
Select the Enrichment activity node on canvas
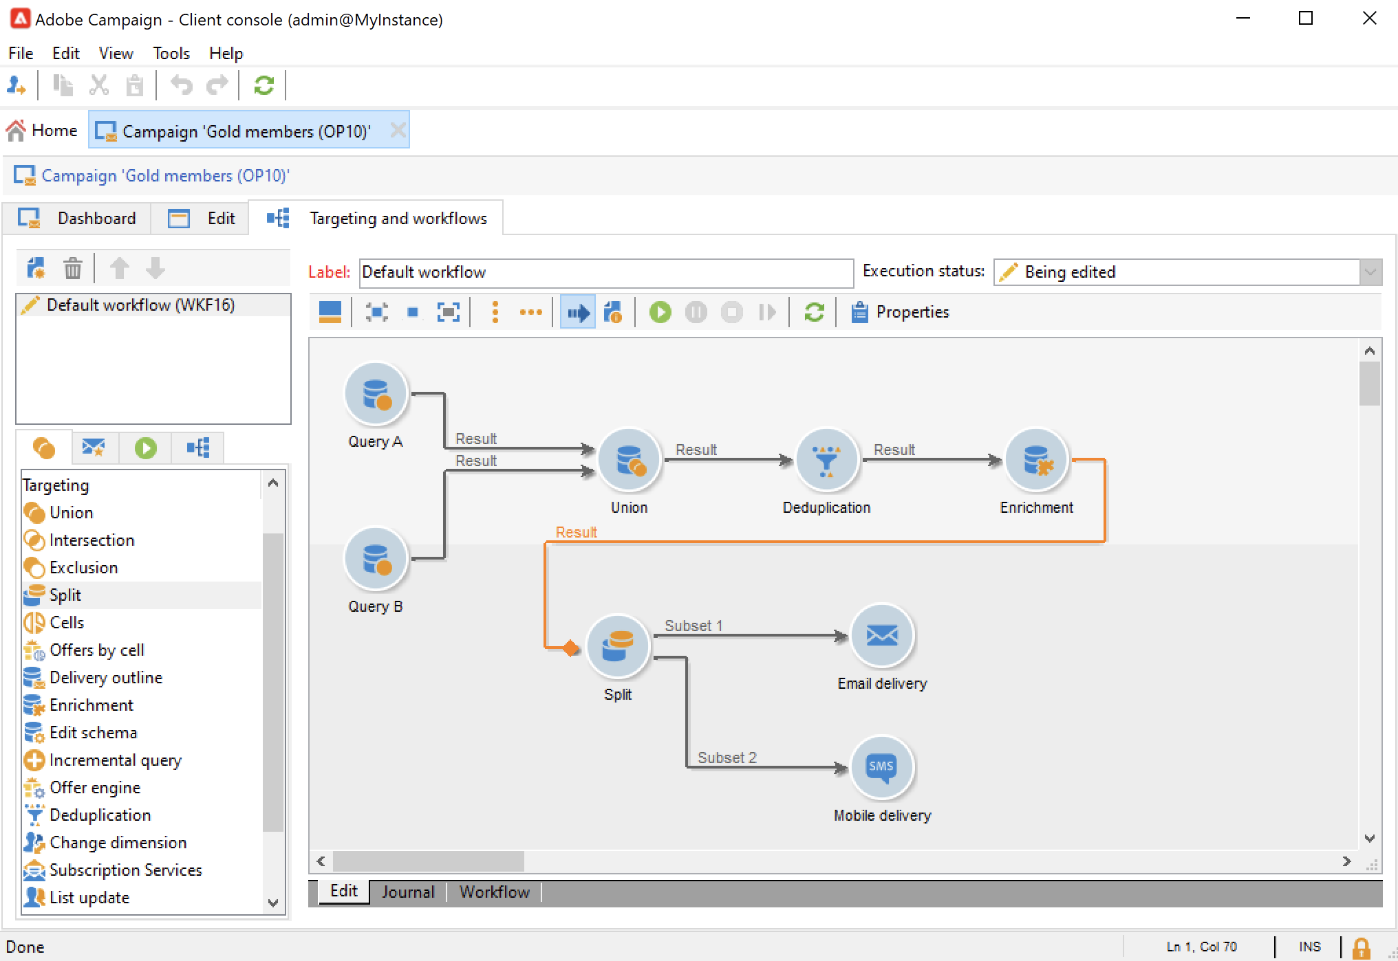point(1035,460)
